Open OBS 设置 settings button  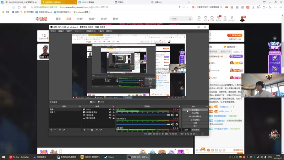click(195, 123)
